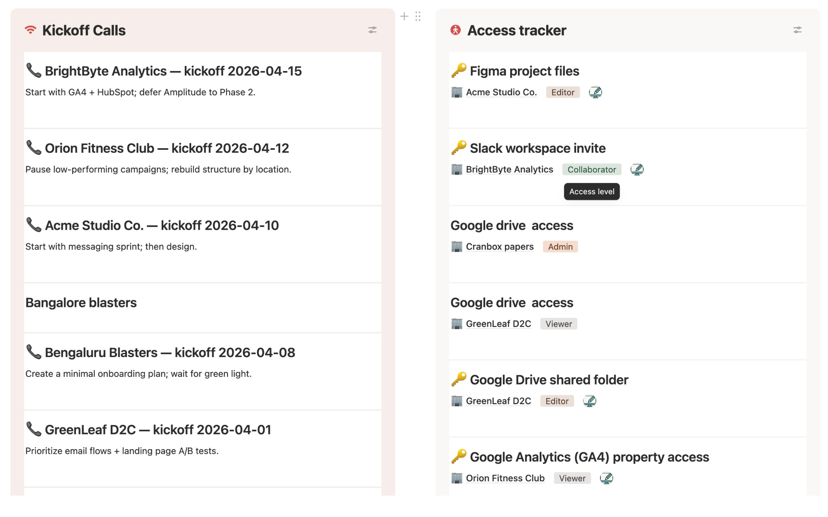Screen dimensions: 828x517
Task: Click the phone icon on Orion Fitness Club kickoff
Action: click(x=34, y=147)
